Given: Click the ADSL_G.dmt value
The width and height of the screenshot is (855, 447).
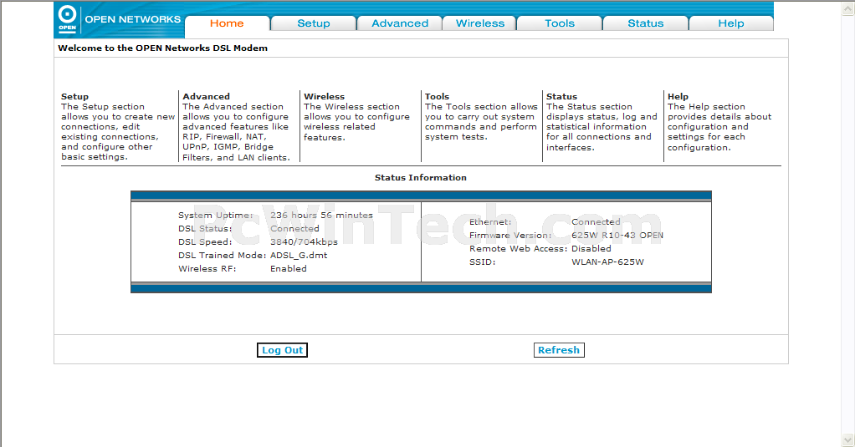Looking at the screenshot, I should tap(299, 256).
